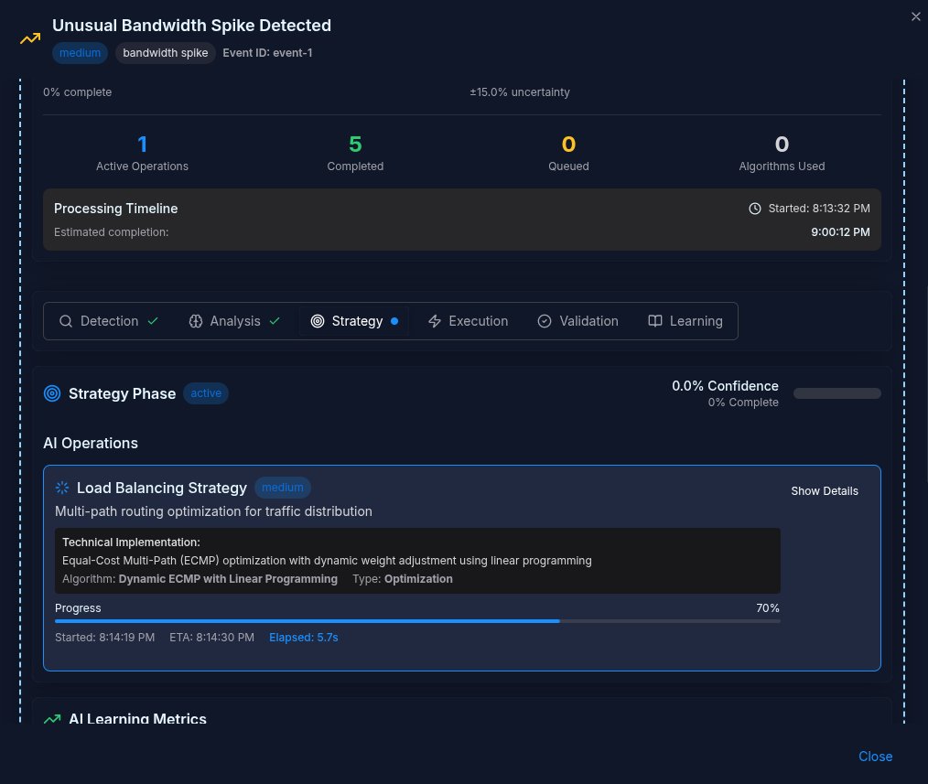Click the 0.0% Confidence label
This screenshot has width=928, height=784.
pos(725,386)
